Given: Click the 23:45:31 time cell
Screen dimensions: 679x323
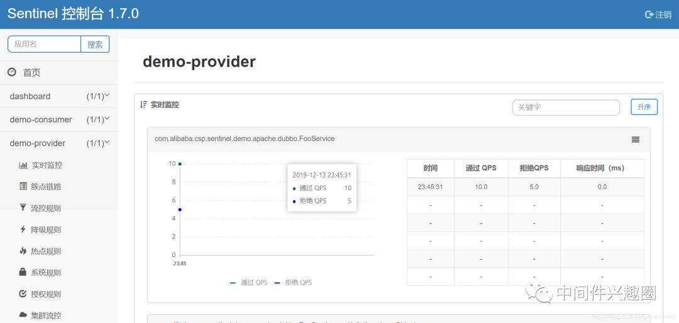Looking at the screenshot, I should pyautogui.click(x=431, y=187).
